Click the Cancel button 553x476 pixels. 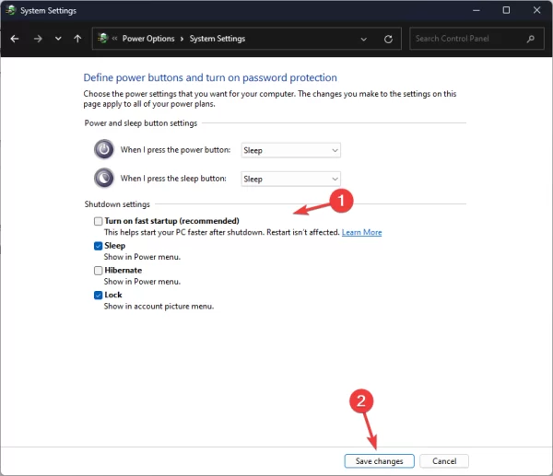pos(444,461)
